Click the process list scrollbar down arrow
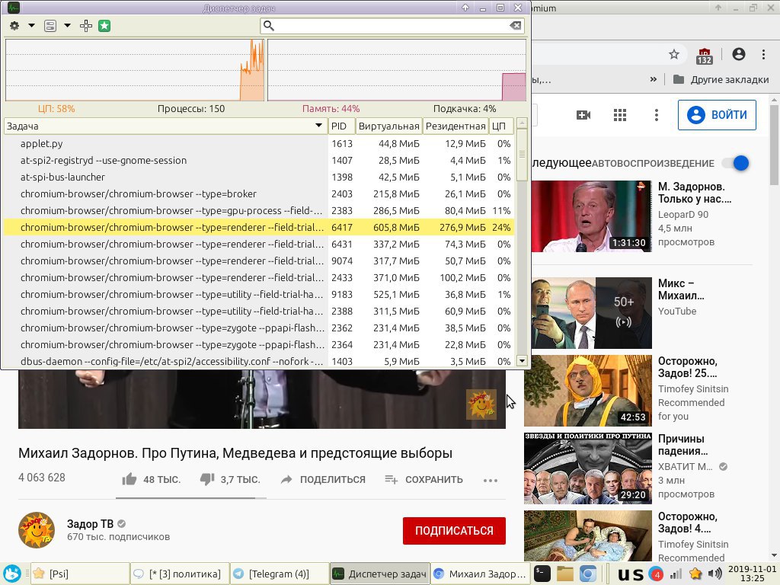This screenshot has height=585, width=780. tap(522, 361)
